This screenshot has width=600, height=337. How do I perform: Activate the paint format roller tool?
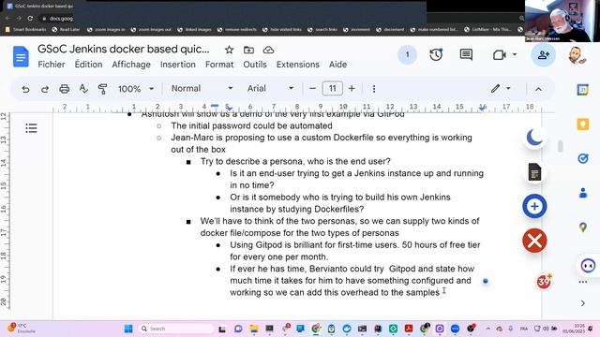click(102, 89)
